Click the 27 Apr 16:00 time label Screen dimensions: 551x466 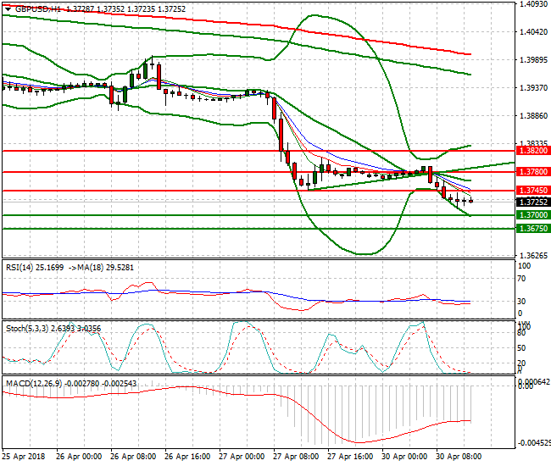(x=350, y=457)
